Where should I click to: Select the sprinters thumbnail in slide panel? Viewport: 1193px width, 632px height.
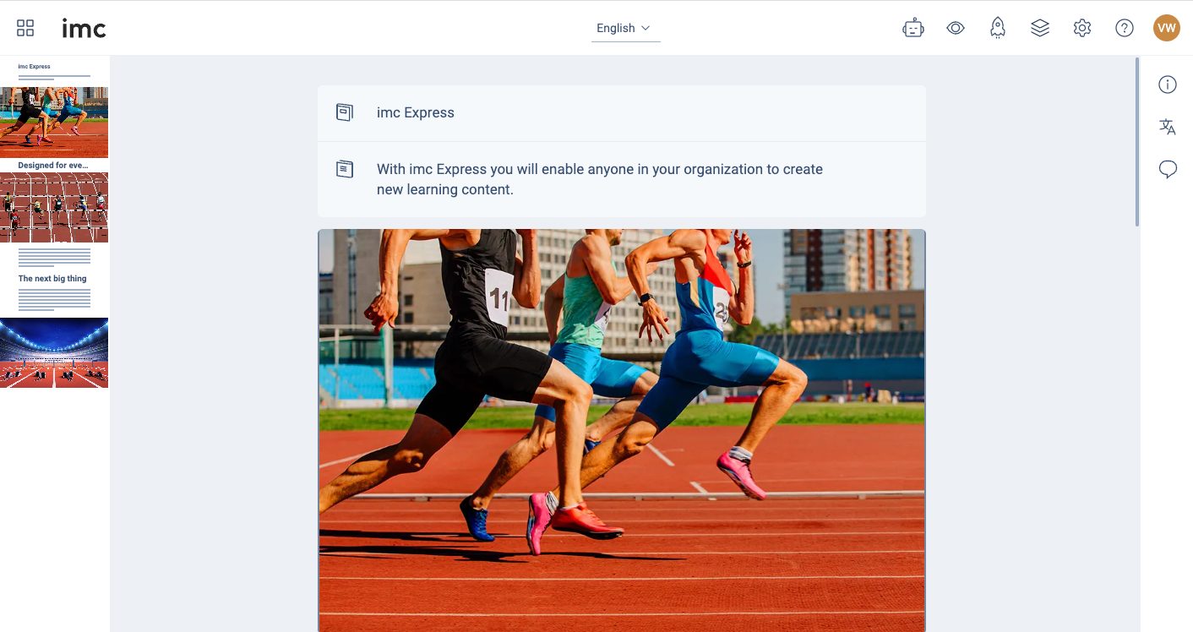(x=54, y=122)
